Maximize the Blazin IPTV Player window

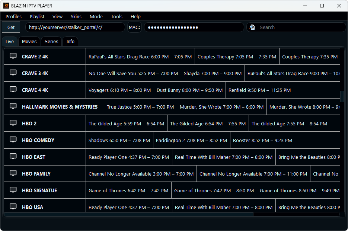click(322, 6)
